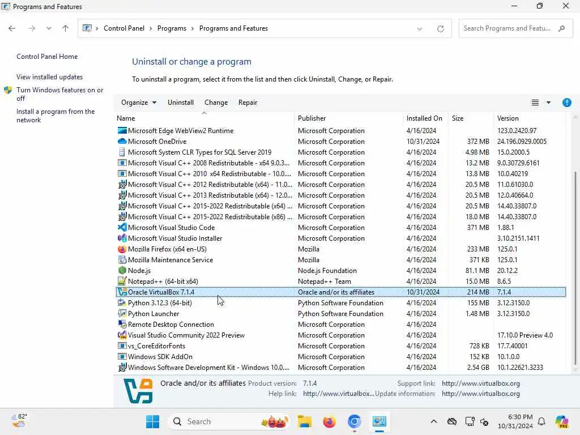Open weather widget showing 82°
Viewport: 580px width, 435px height.
coord(19,421)
